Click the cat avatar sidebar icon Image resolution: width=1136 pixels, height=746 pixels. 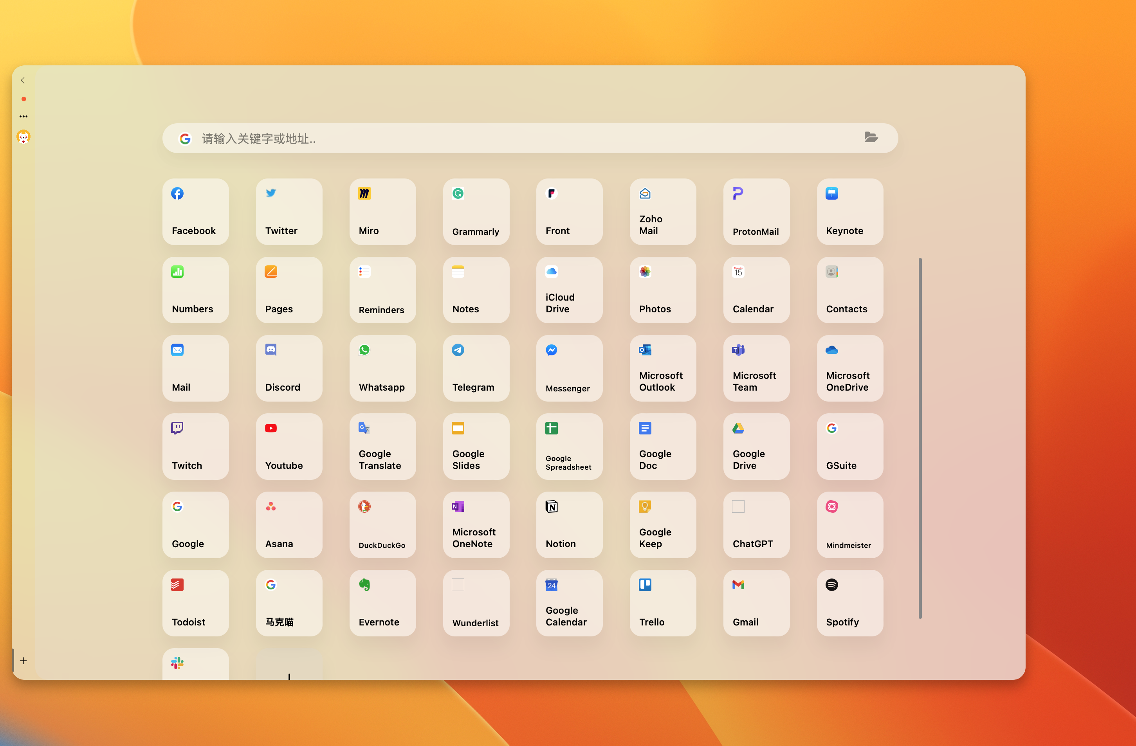(23, 137)
